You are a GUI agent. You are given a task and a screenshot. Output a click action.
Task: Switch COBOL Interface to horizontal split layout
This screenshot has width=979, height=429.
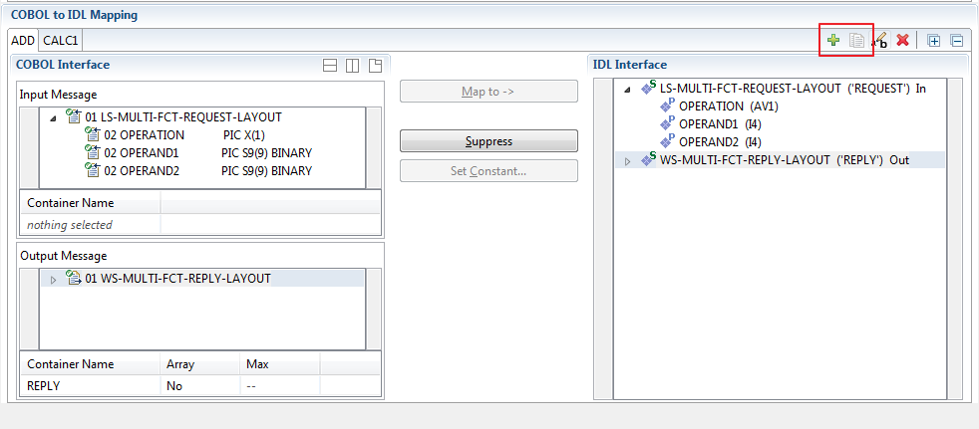[x=330, y=65]
